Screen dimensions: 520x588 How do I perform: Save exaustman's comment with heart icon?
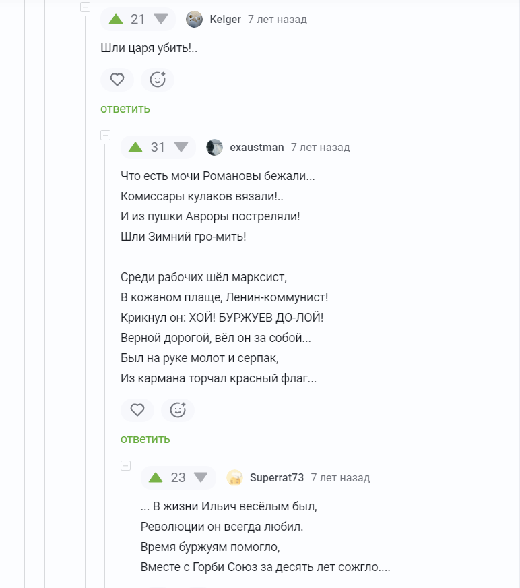coord(137,410)
